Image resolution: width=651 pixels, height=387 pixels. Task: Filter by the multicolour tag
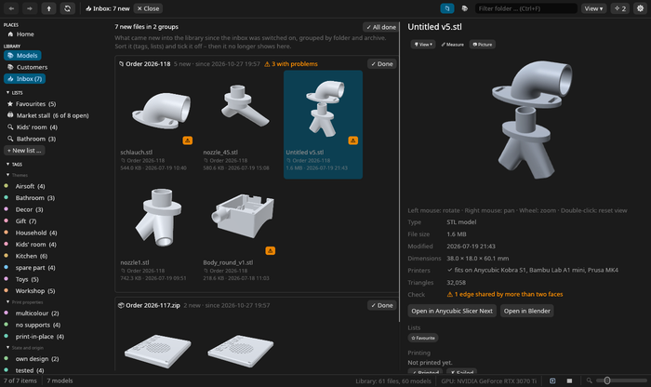(x=37, y=314)
